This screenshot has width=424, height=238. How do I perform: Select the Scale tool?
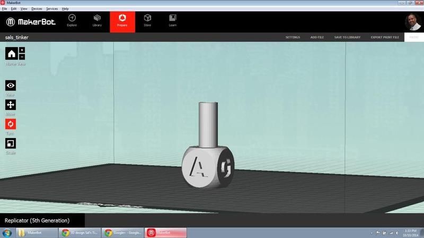point(11,143)
